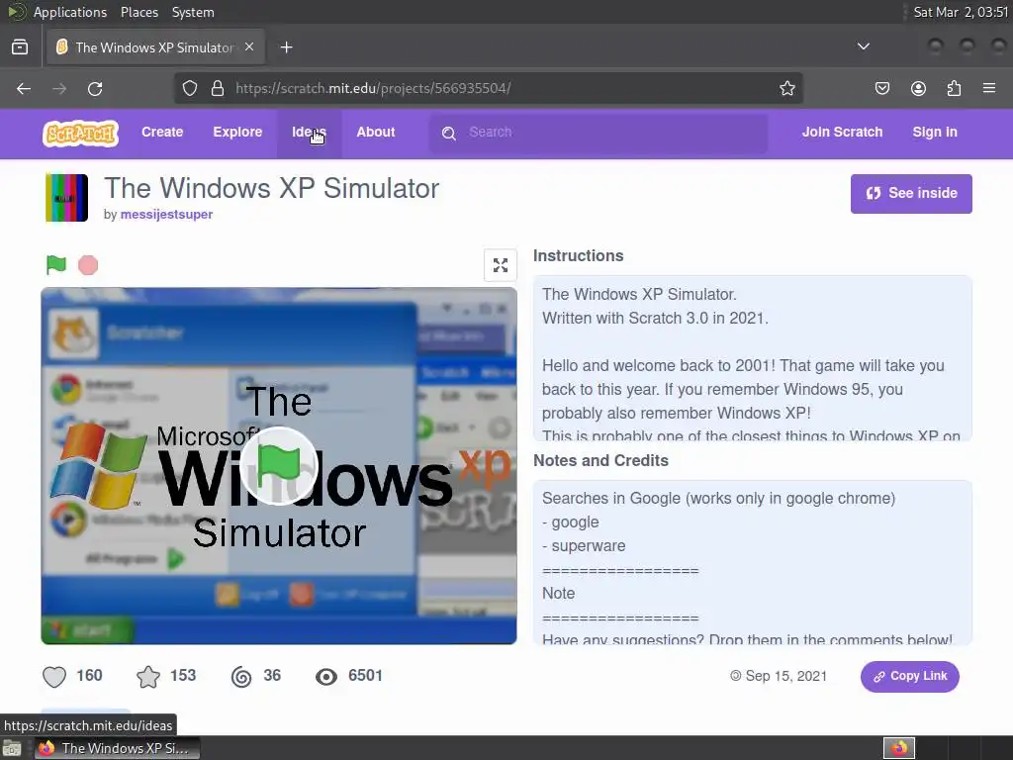Reload the page
The width and height of the screenshot is (1013, 760).
coord(95,88)
